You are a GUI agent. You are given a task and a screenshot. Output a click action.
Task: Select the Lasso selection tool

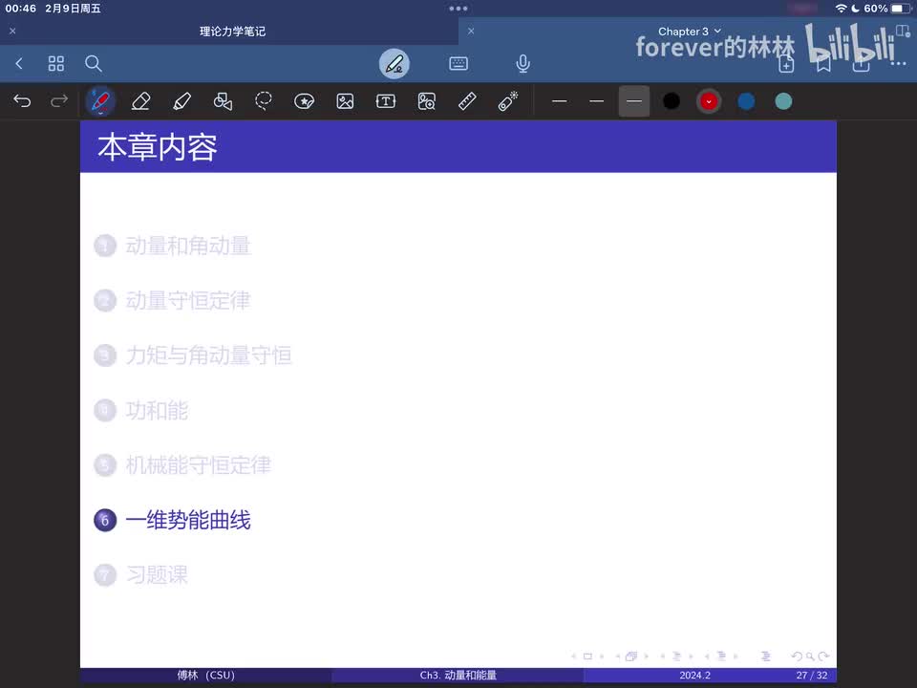coord(264,101)
